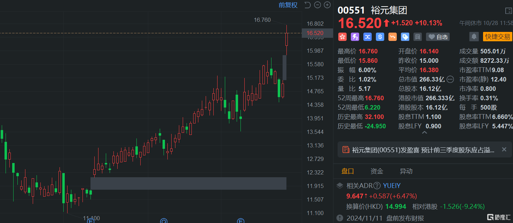Click the 11.100 low-price chart annotation

pyautogui.click(x=92, y=218)
